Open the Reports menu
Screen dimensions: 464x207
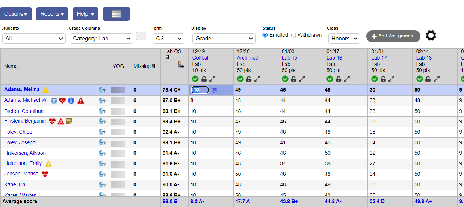[x=52, y=14]
